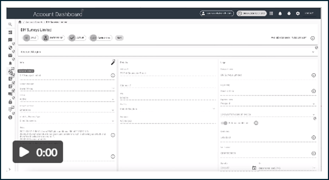This screenshot has width=329, height=180.
Task: Click info icon beside the Notes text
Action: pos(113,135)
